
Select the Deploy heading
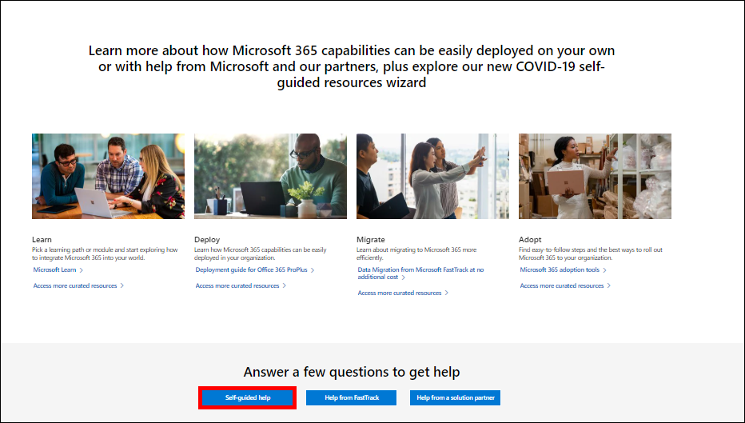[207, 240]
